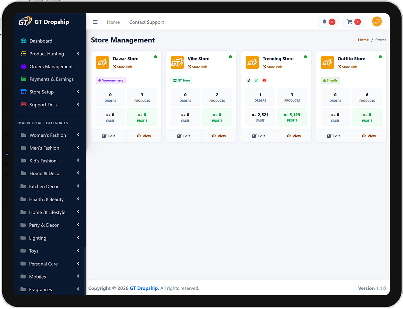Click the Women's Fashion folder icon
This screenshot has width=403, height=309.
coord(23,135)
